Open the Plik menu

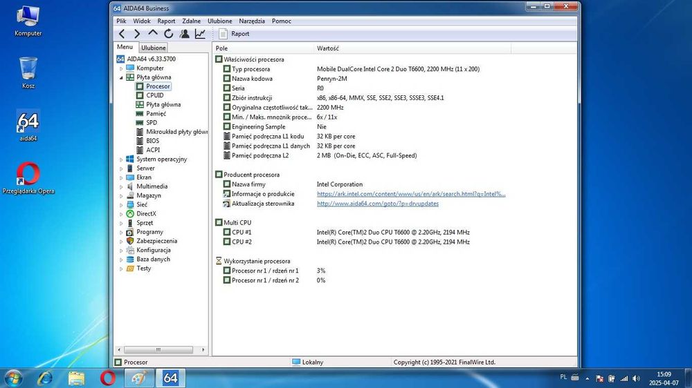click(x=121, y=21)
